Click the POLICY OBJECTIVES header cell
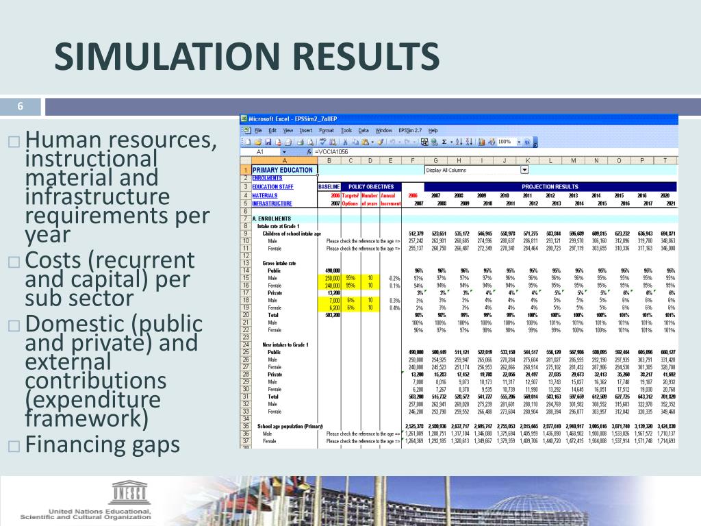This screenshot has width=701, height=526. (x=371, y=186)
